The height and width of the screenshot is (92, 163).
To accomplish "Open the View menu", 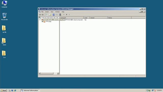I will (52, 12).
